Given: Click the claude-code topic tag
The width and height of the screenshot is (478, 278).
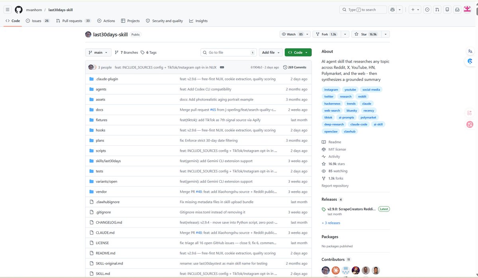Looking at the screenshot, I should pyautogui.click(x=359, y=124).
